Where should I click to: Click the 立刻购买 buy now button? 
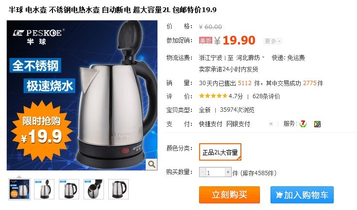(x=229, y=195)
